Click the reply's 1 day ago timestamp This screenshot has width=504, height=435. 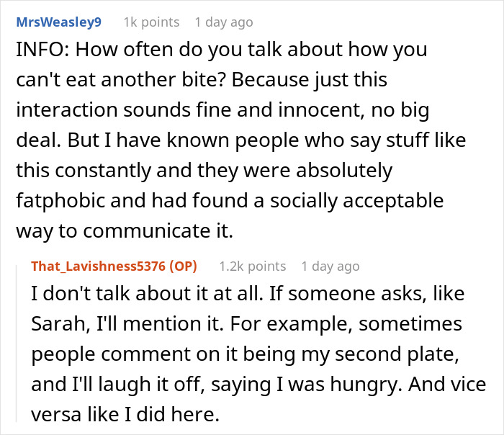pos(330,266)
